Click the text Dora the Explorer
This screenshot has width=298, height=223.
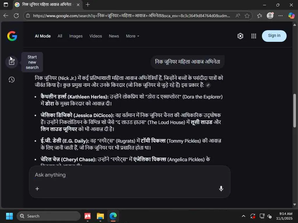point(203,97)
